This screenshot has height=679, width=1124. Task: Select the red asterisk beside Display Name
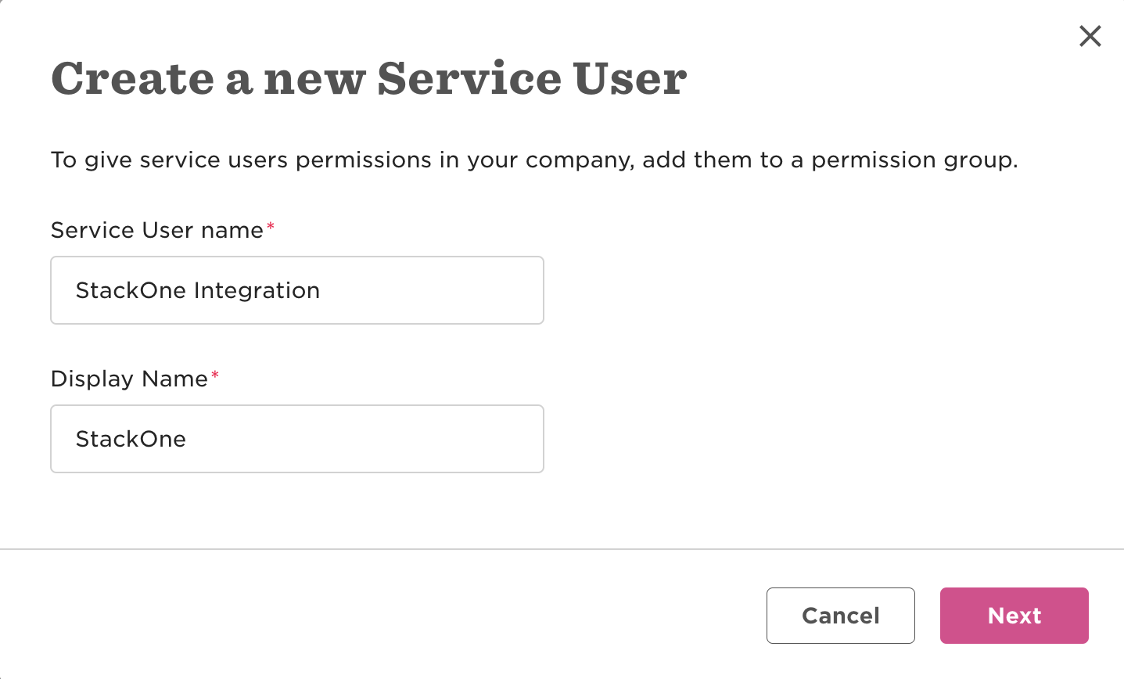[x=215, y=375]
